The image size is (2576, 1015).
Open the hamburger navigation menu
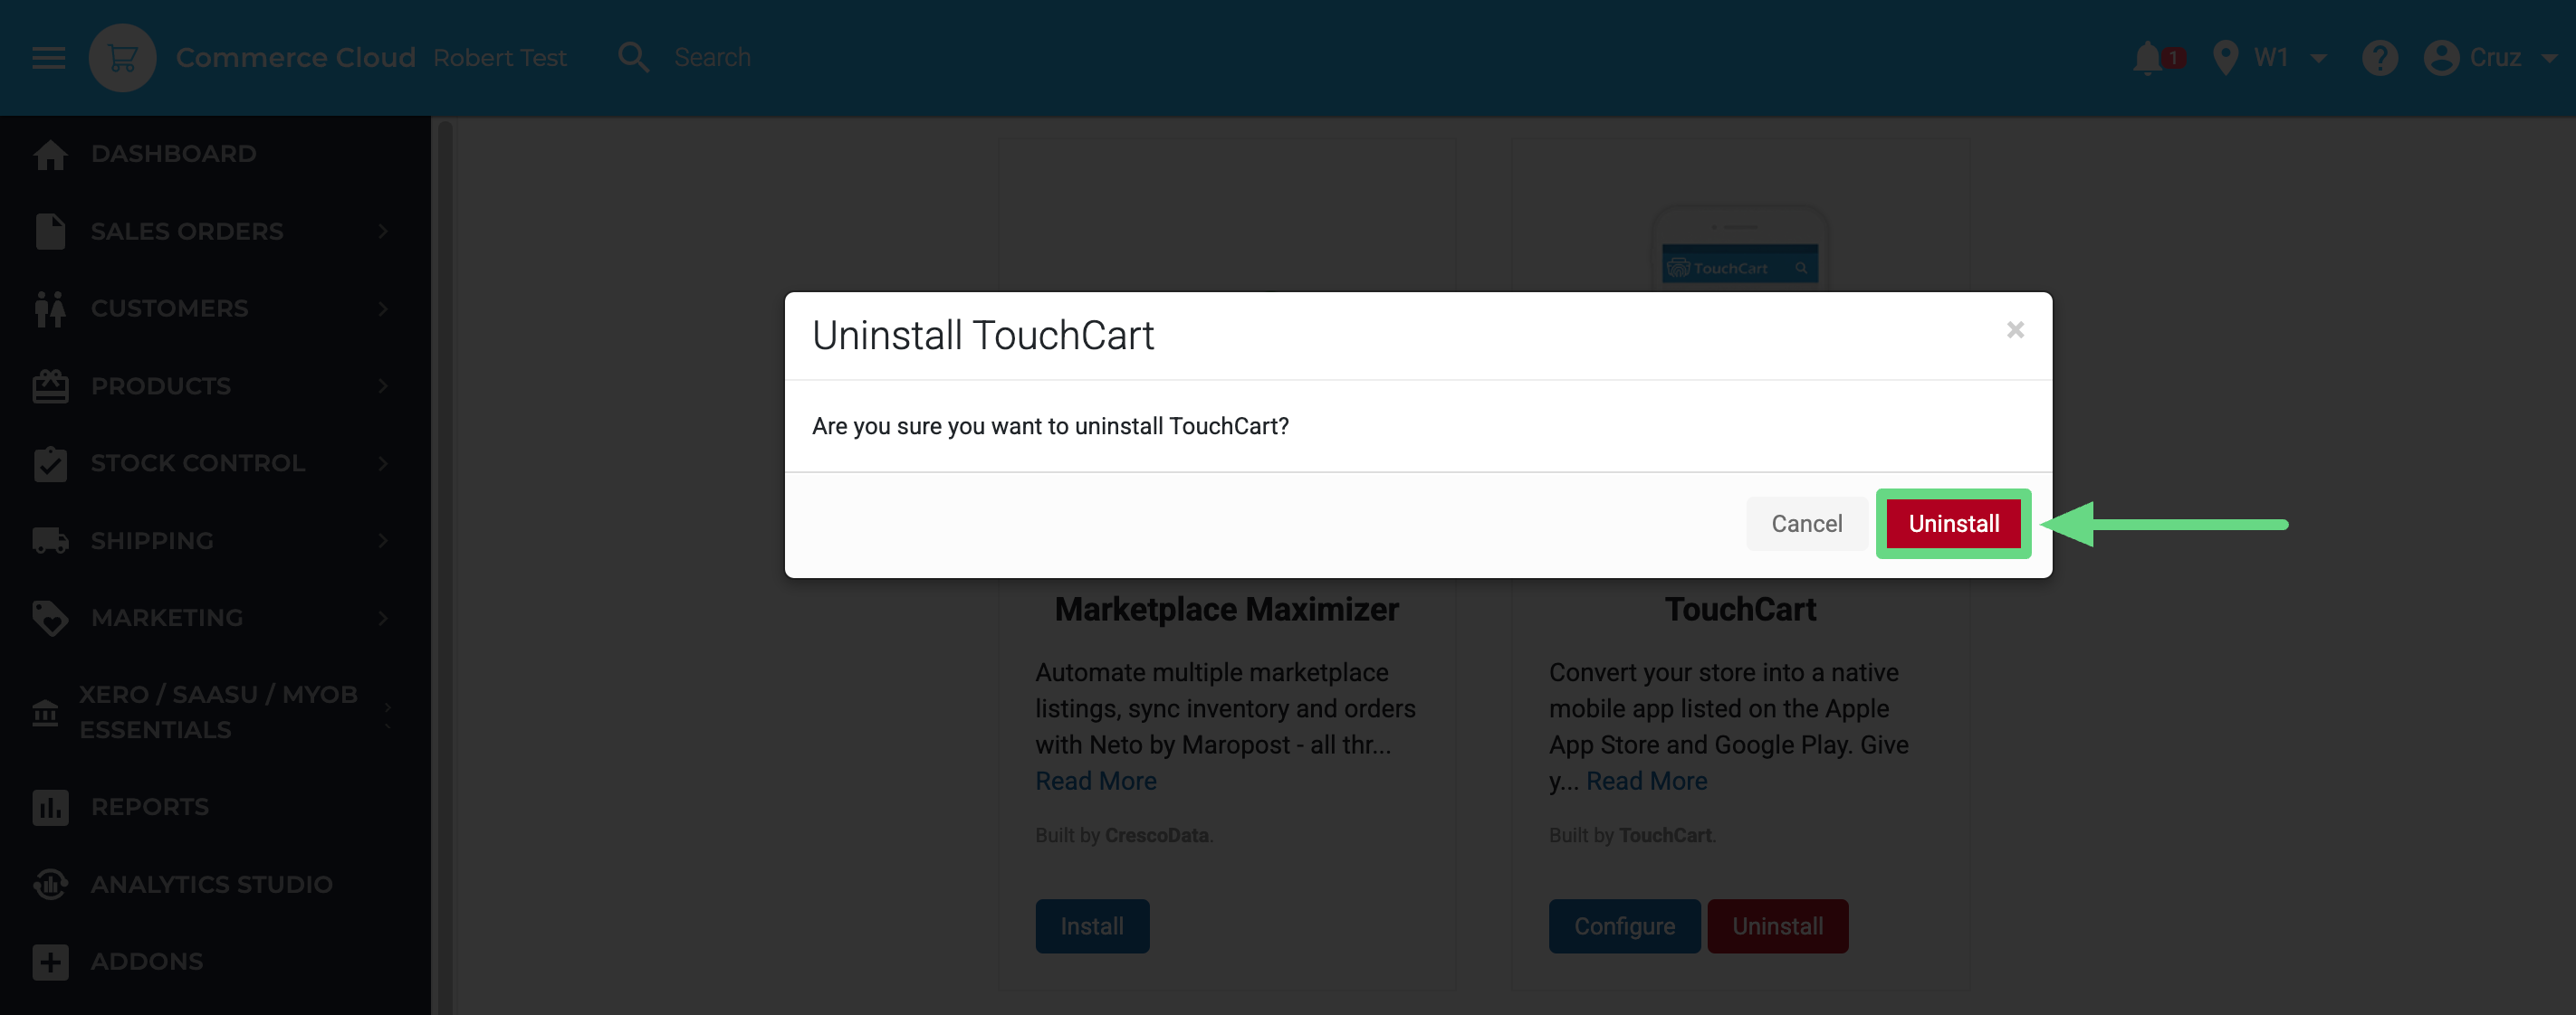(48, 57)
